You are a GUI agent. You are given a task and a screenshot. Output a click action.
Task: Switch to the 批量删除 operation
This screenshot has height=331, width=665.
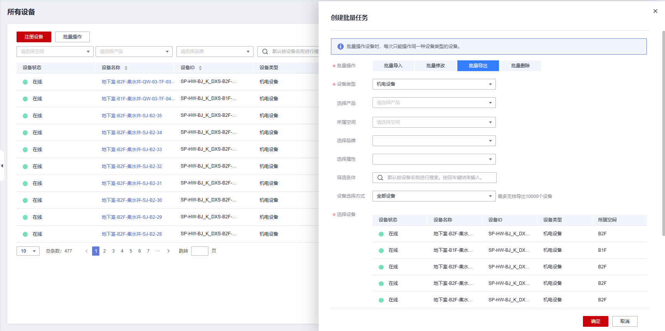coord(520,66)
